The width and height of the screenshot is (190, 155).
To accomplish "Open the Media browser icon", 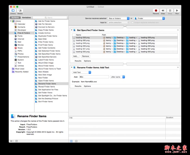I will click(x=20, y=11).
